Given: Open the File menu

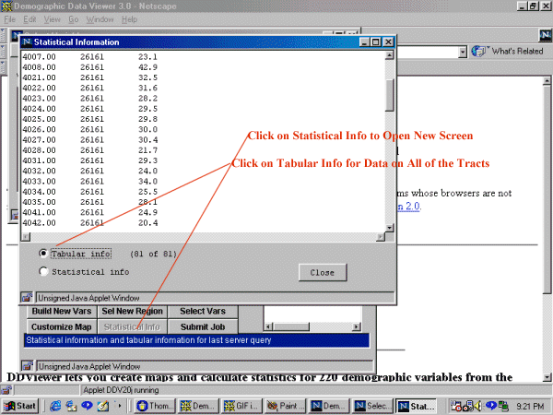Looking at the screenshot, I should coord(10,18).
